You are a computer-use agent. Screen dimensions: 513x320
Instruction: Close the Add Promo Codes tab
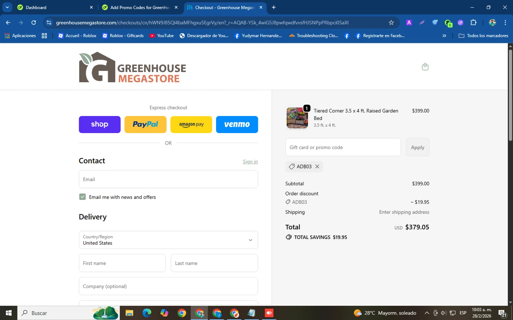(x=176, y=8)
